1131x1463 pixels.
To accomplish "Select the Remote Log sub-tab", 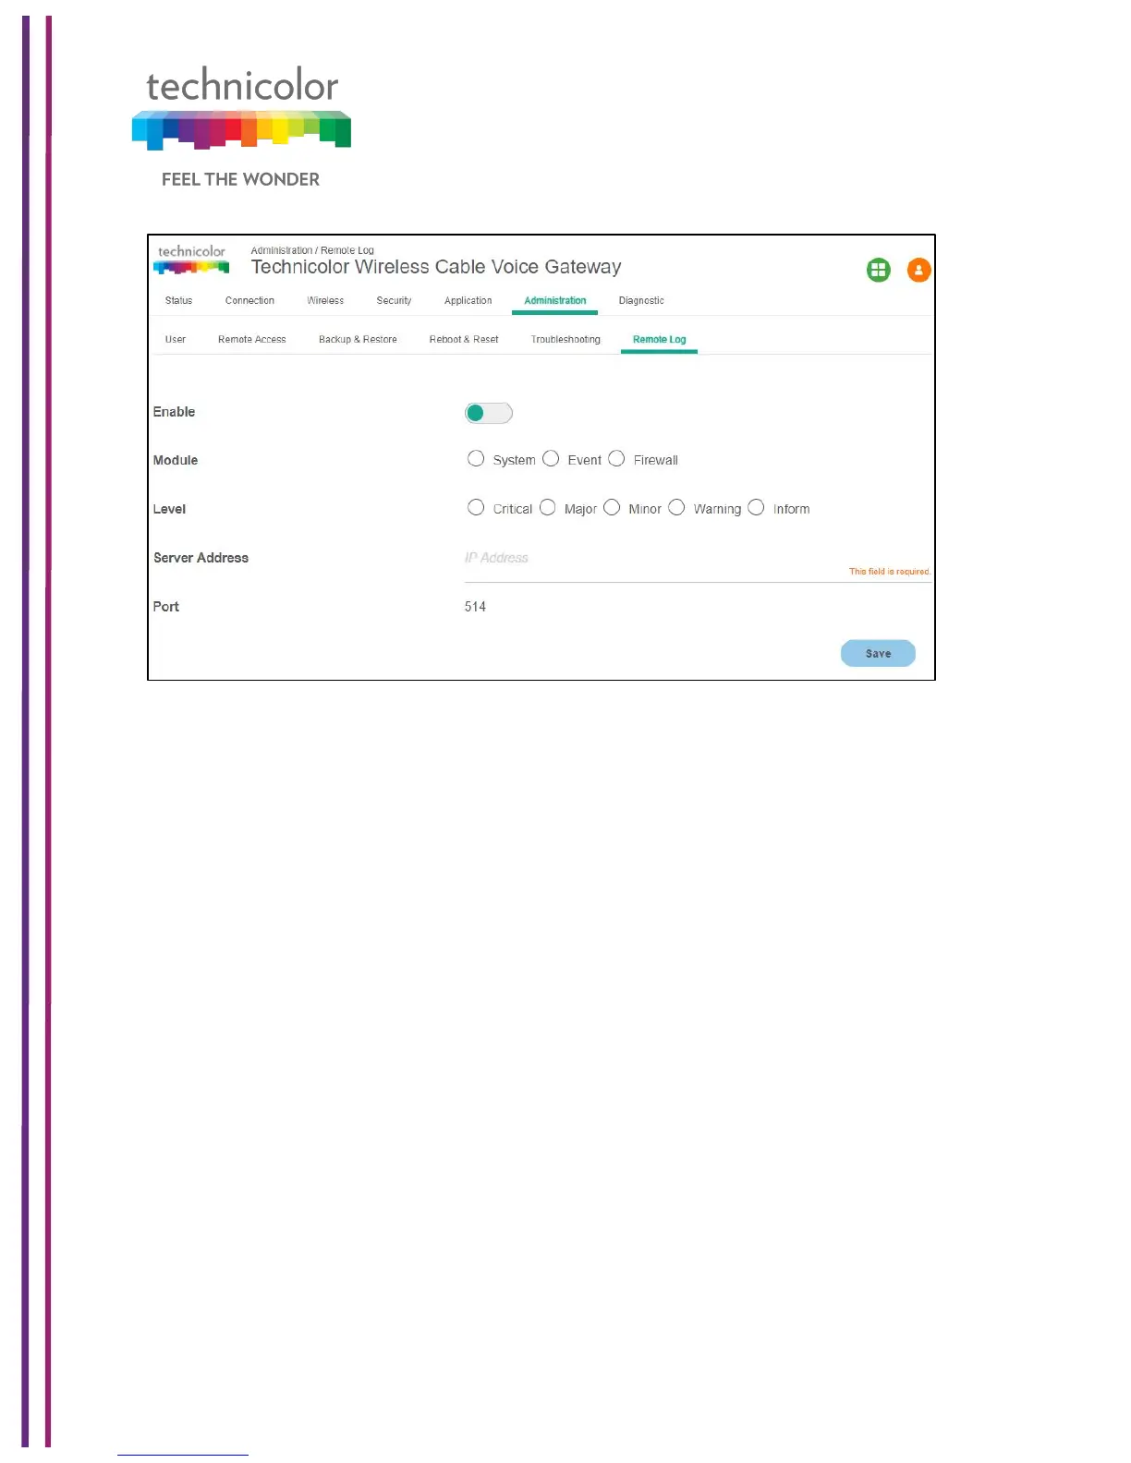I will 659,340.
